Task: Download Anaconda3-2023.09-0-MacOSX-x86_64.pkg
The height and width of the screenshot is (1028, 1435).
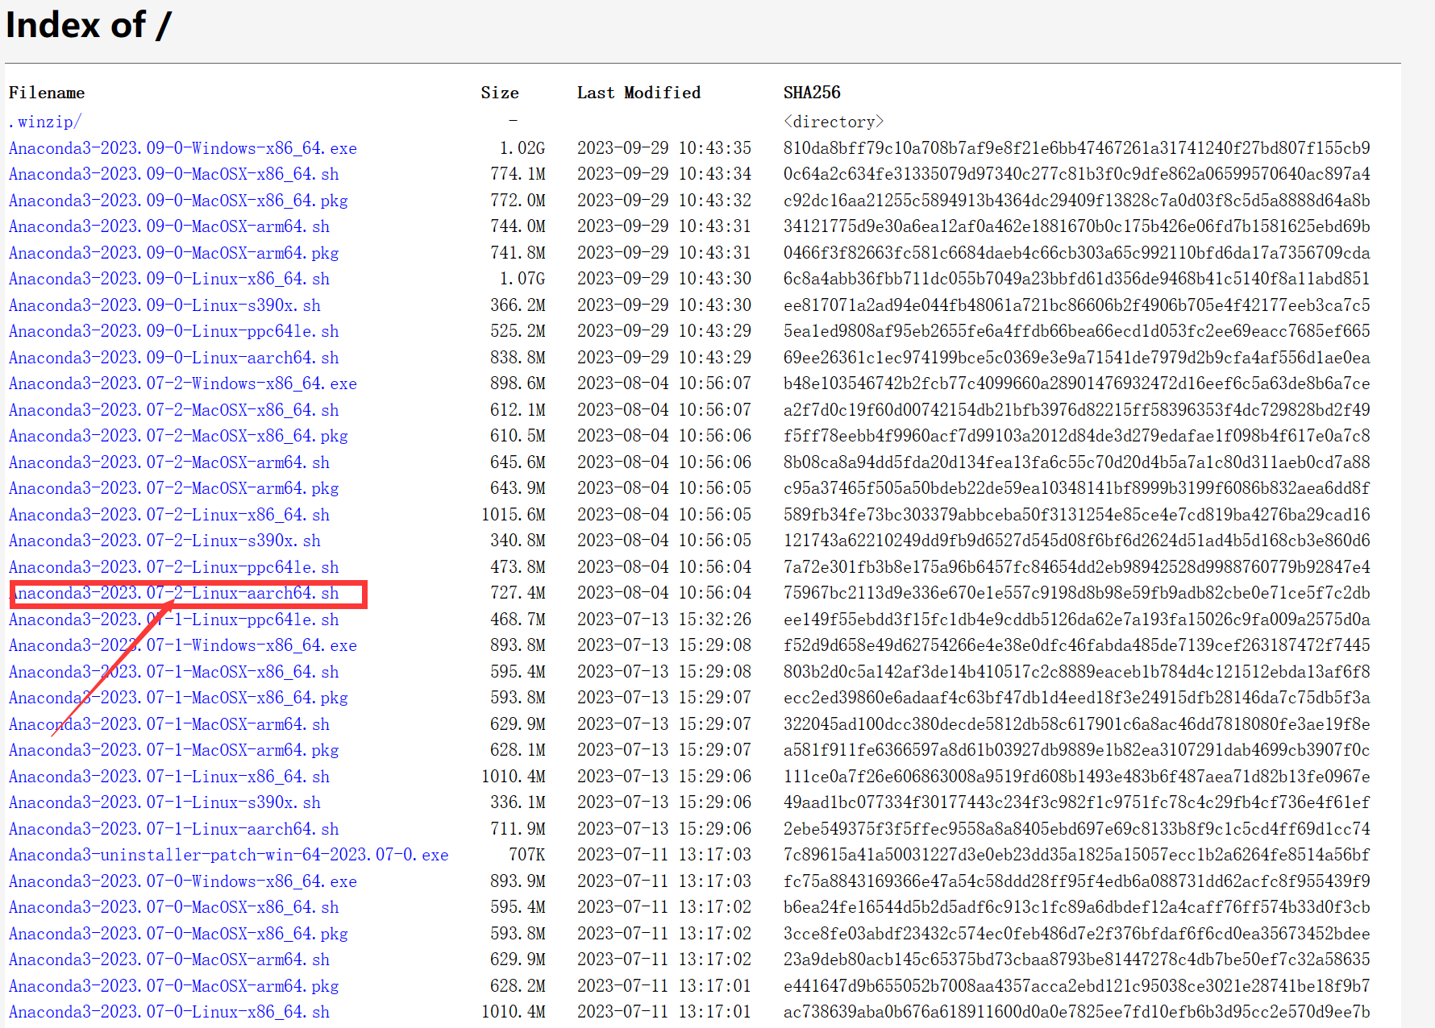Action: click(x=178, y=201)
